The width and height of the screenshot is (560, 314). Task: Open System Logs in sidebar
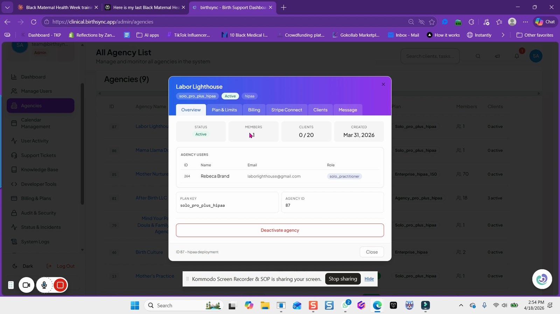(35, 242)
